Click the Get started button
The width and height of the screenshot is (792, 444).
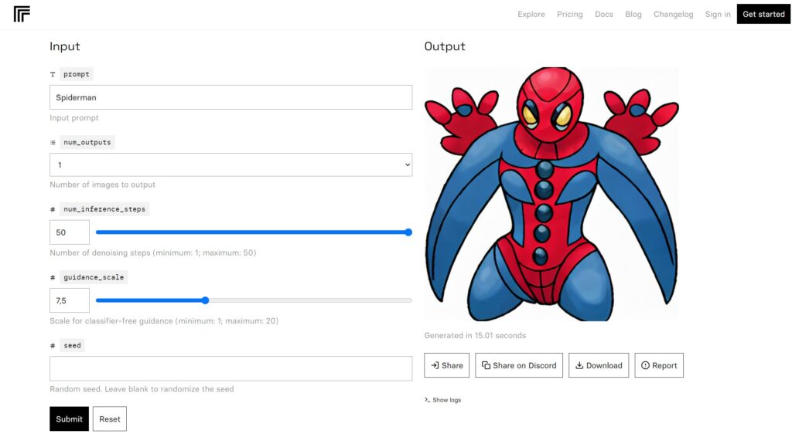pos(763,14)
